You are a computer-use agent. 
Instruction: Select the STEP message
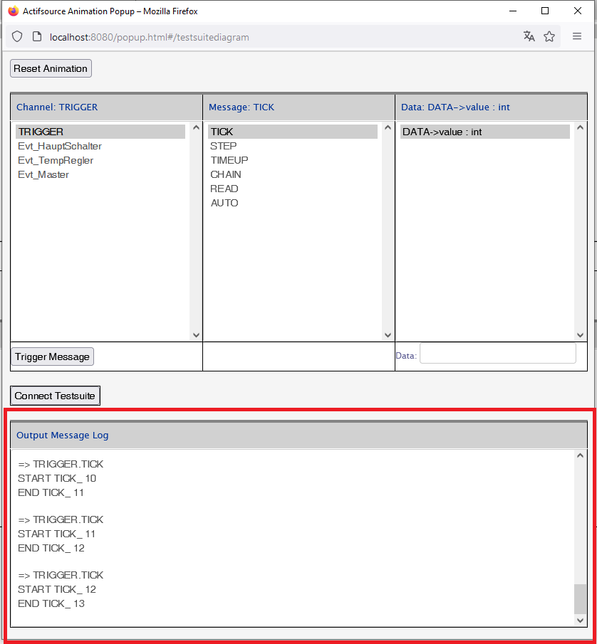(224, 146)
